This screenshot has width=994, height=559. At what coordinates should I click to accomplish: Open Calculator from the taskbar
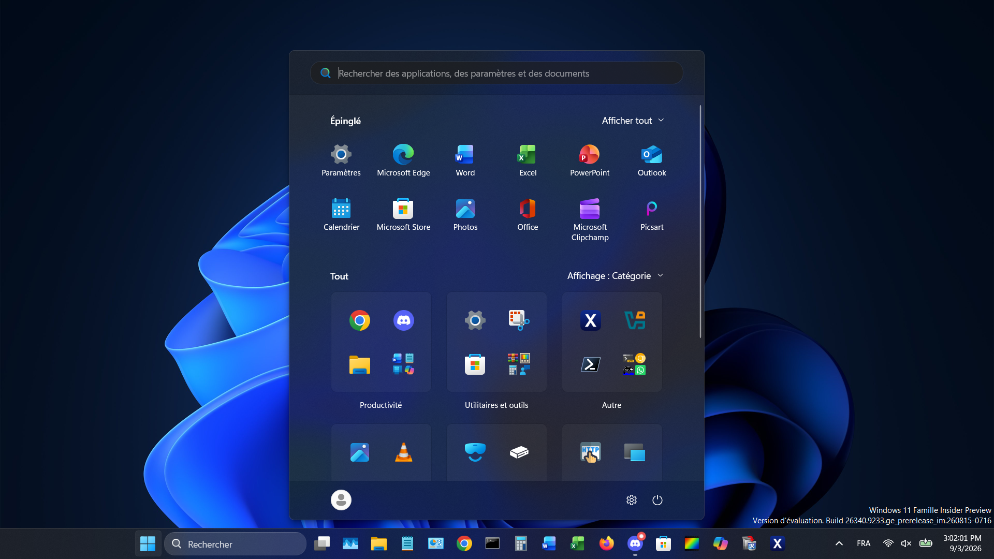coord(521,543)
